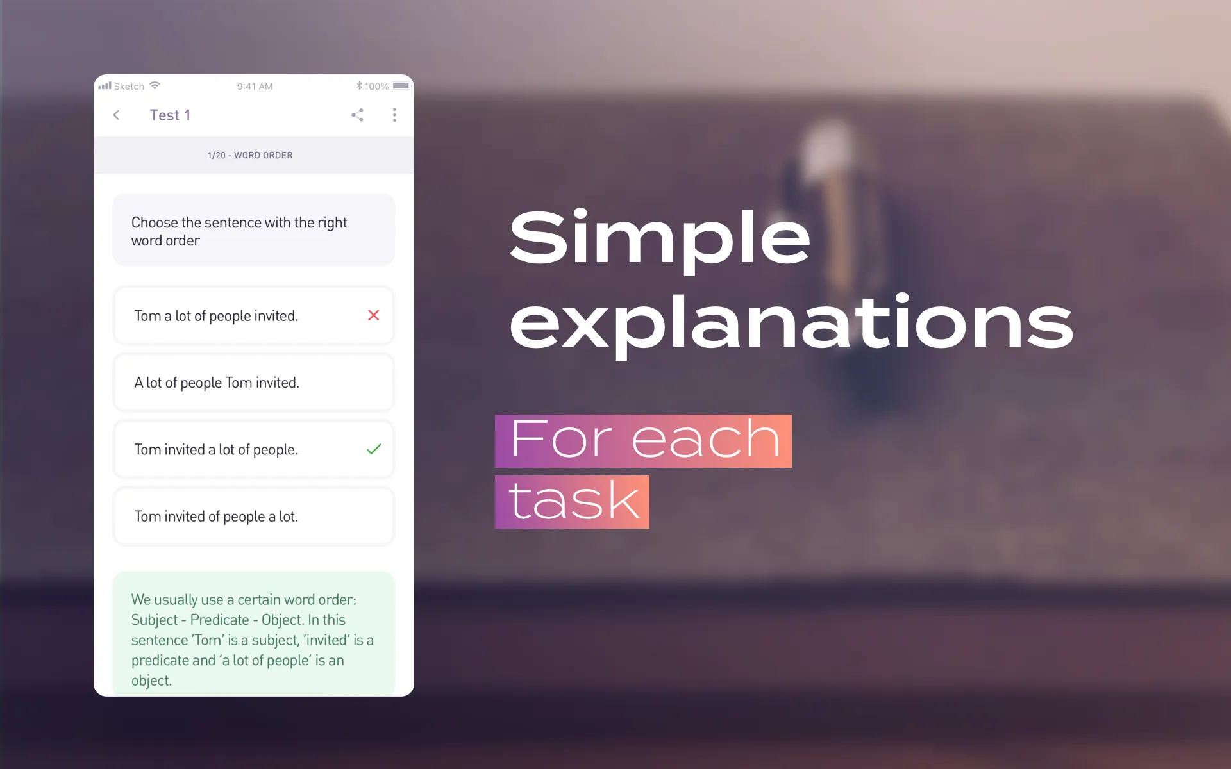Select 'Tom invited of people a lot' answer
Image resolution: width=1231 pixels, height=769 pixels.
(x=255, y=515)
